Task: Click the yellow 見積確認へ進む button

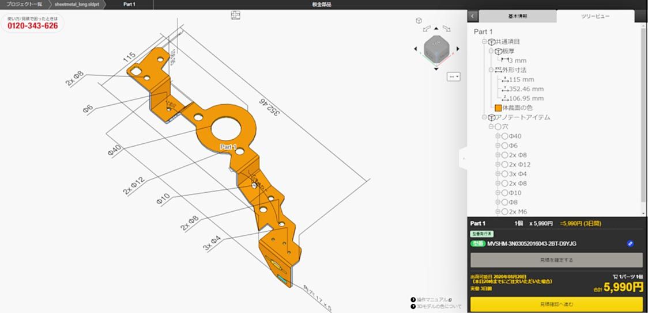Action: tap(556, 304)
